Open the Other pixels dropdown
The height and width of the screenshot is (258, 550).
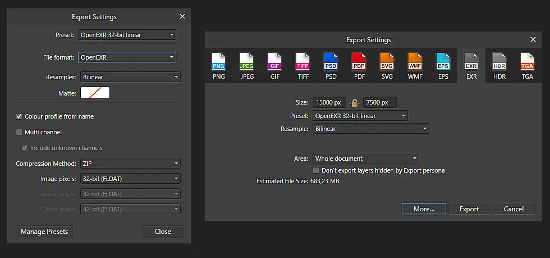tap(130, 209)
